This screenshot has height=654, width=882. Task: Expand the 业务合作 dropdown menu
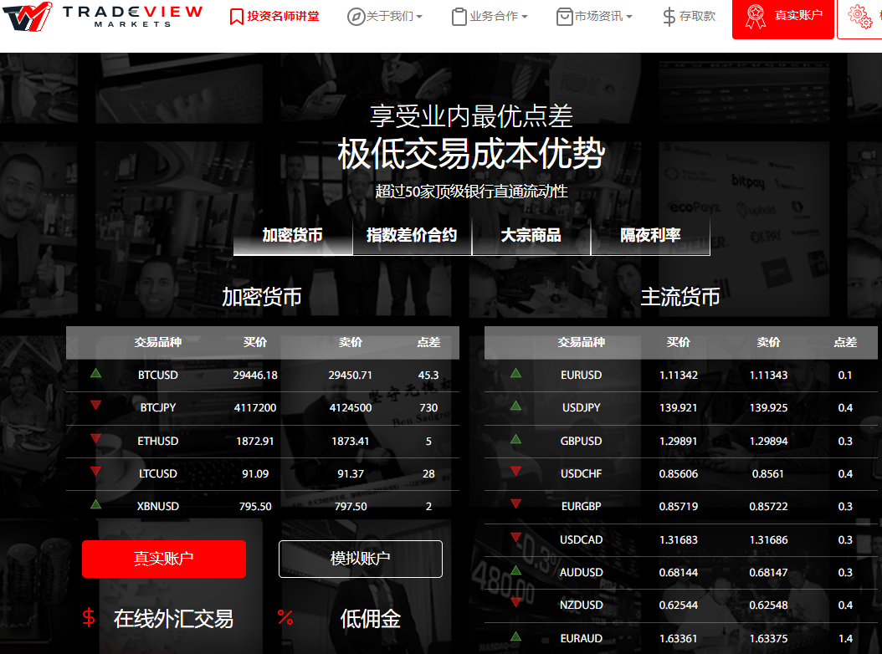click(499, 17)
